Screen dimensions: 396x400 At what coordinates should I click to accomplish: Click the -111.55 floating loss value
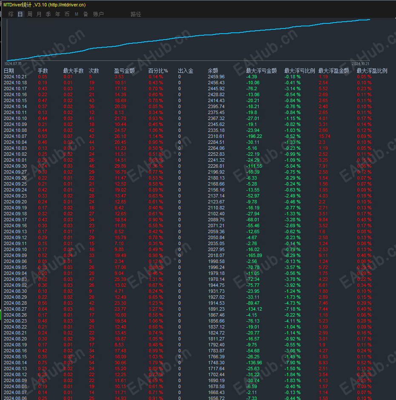tap(254, 166)
